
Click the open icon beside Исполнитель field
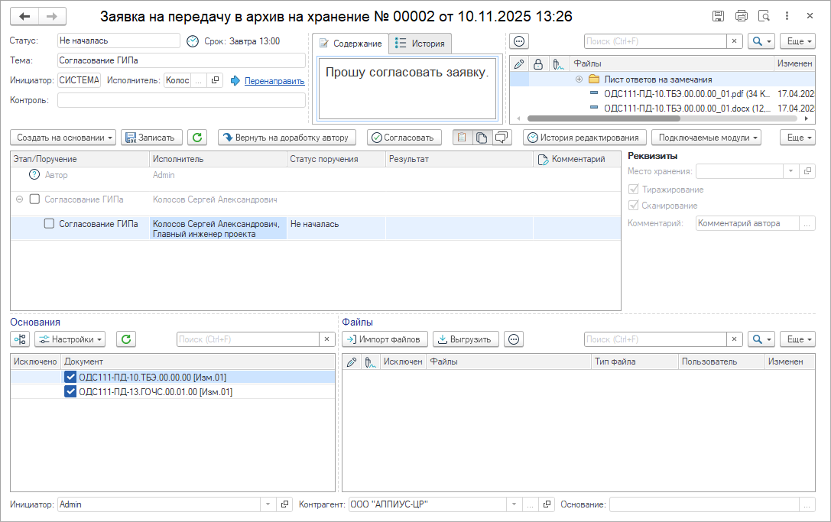215,80
